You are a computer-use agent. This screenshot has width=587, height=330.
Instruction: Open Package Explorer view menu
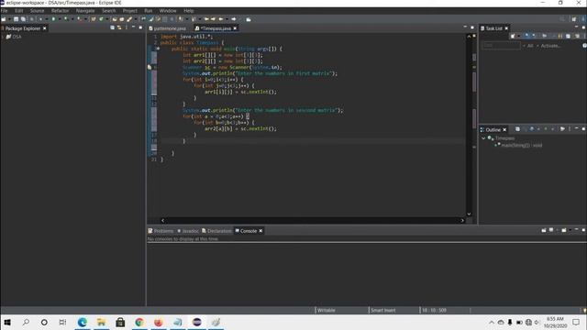127,27
